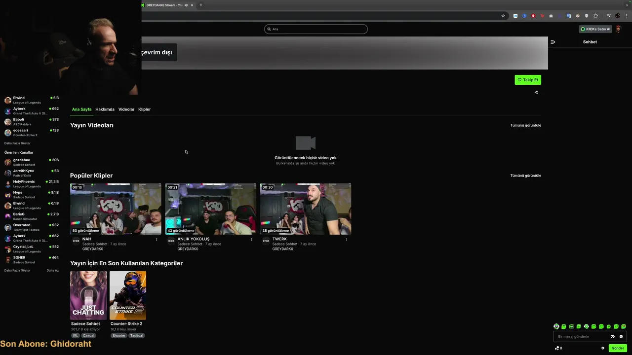
Task: Open ANLIK YOKOLUŞ clip options menu
Action: pyautogui.click(x=251, y=240)
